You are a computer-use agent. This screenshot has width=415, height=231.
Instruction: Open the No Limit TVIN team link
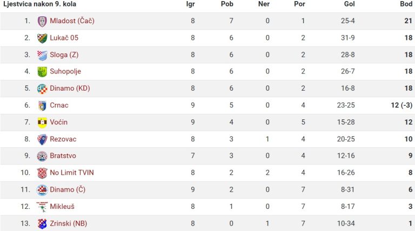coord(72,173)
